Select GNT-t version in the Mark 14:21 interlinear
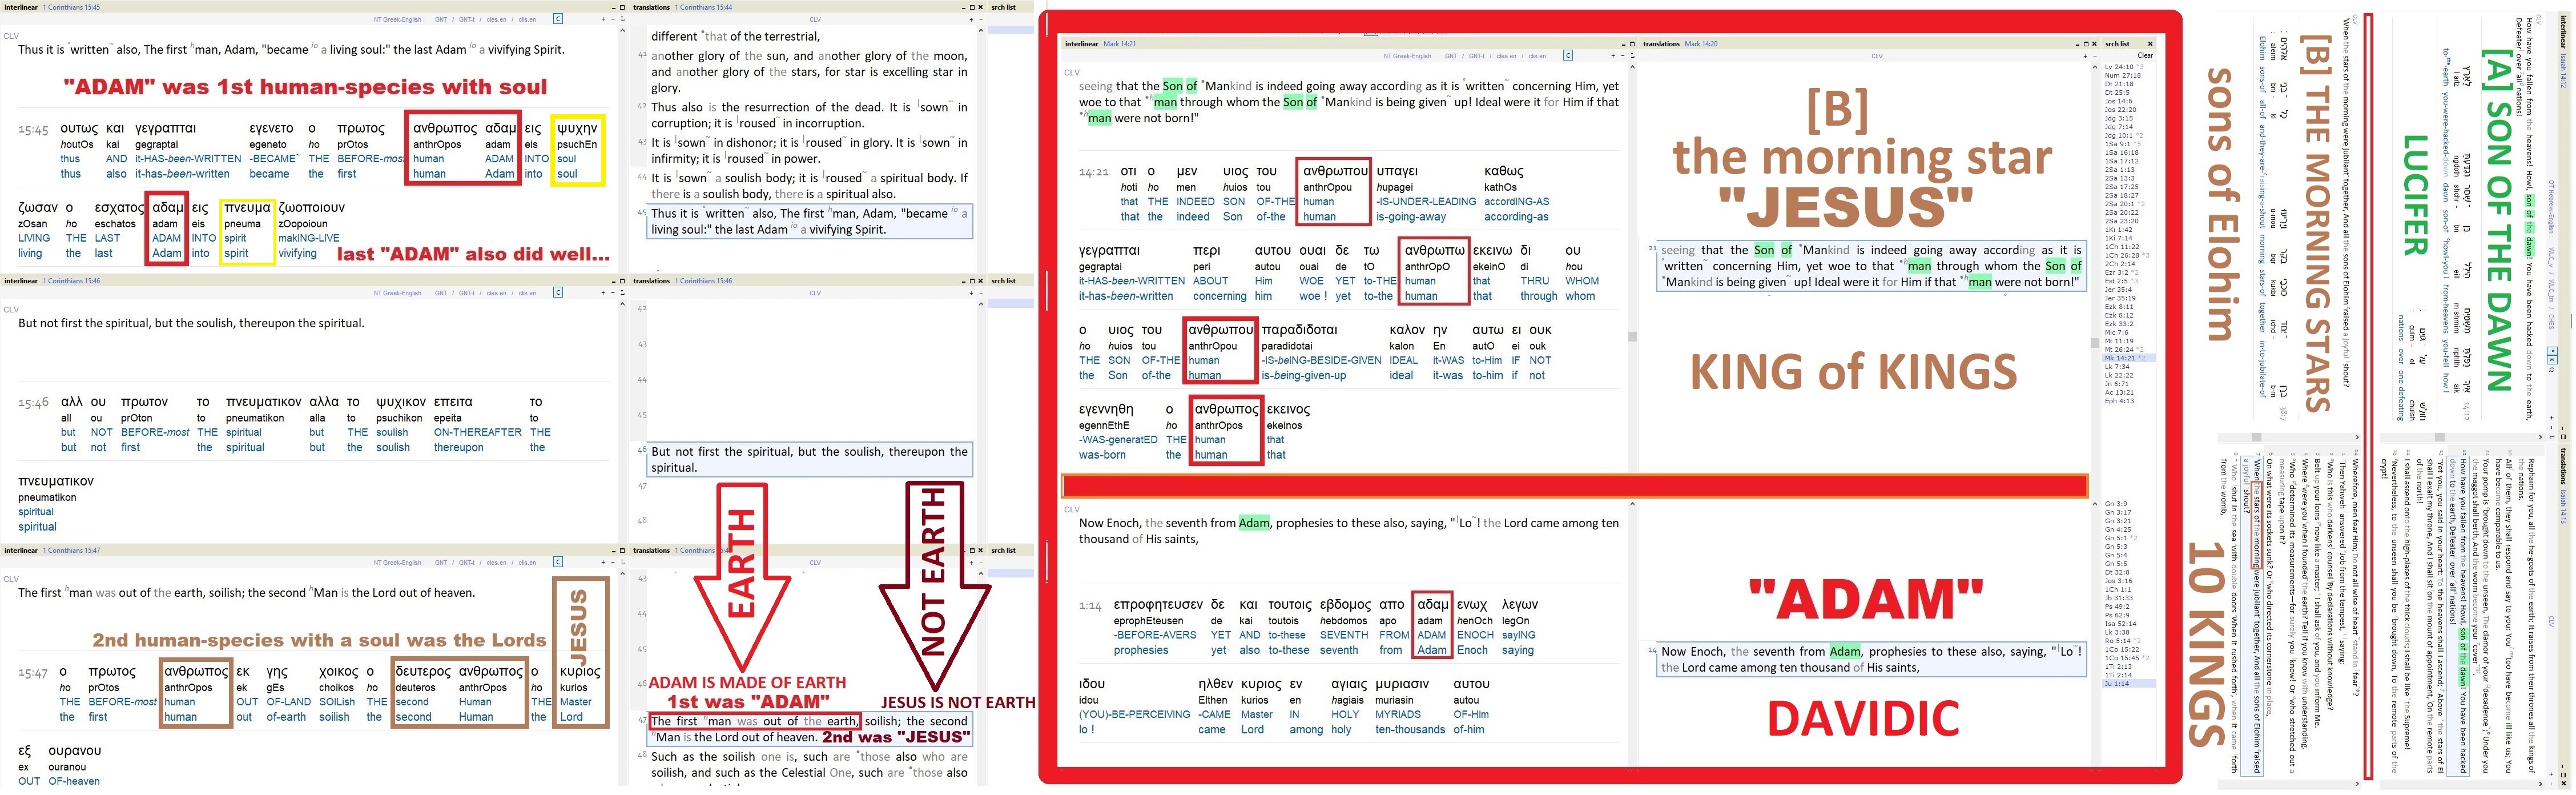The image size is (2576, 795). click(x=1477, y=56)
